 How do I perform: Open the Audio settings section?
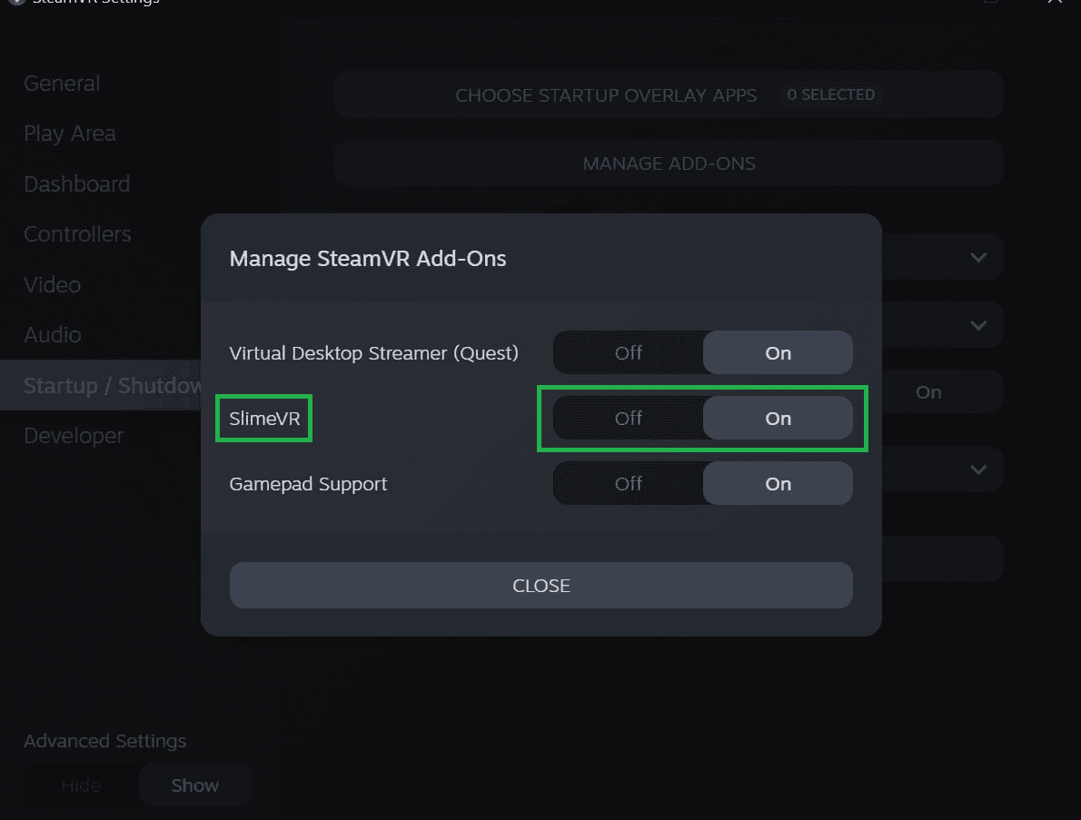tap(53, 334)
